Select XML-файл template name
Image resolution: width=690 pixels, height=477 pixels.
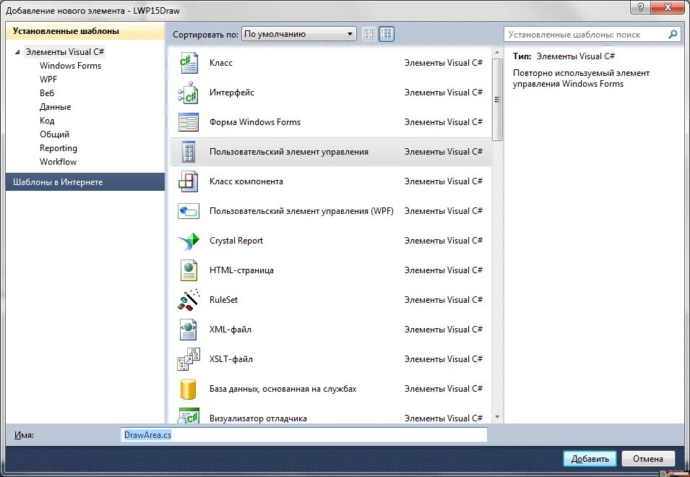click(x=230, y=330)
